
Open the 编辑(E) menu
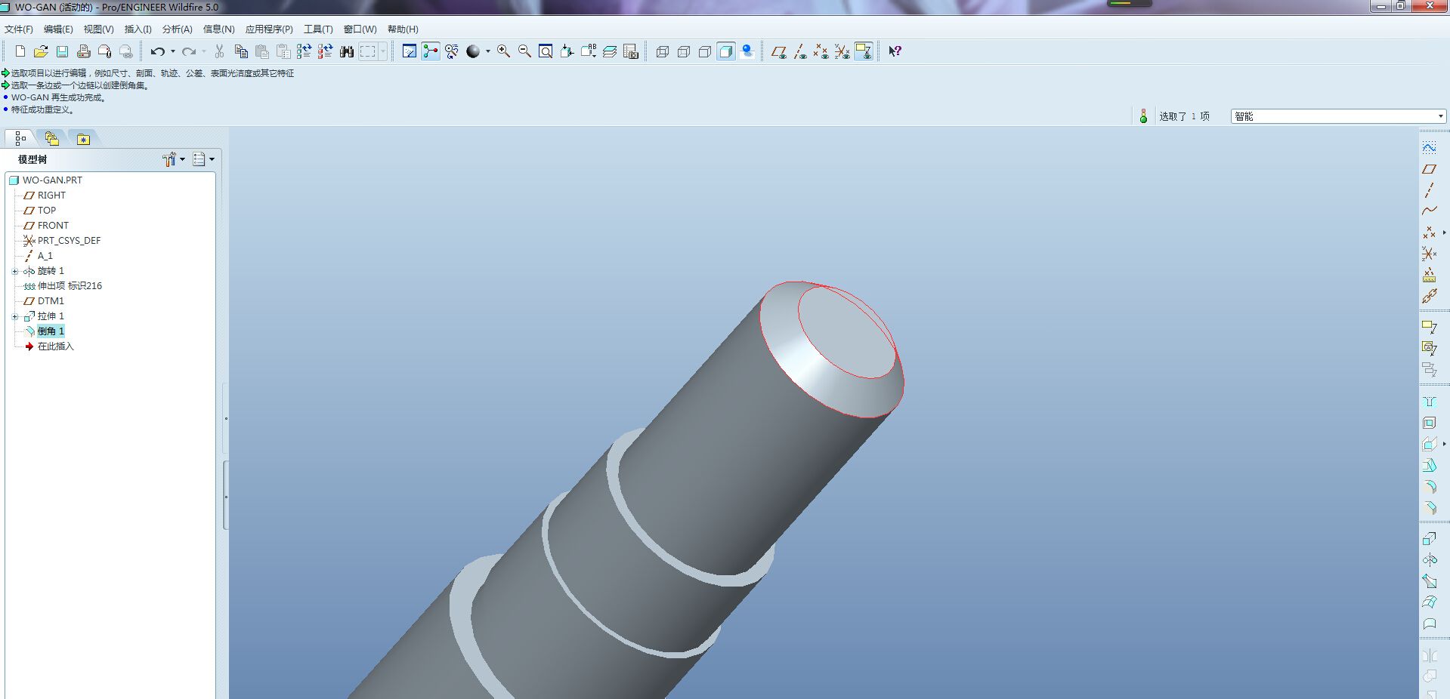tap(58, 29)
